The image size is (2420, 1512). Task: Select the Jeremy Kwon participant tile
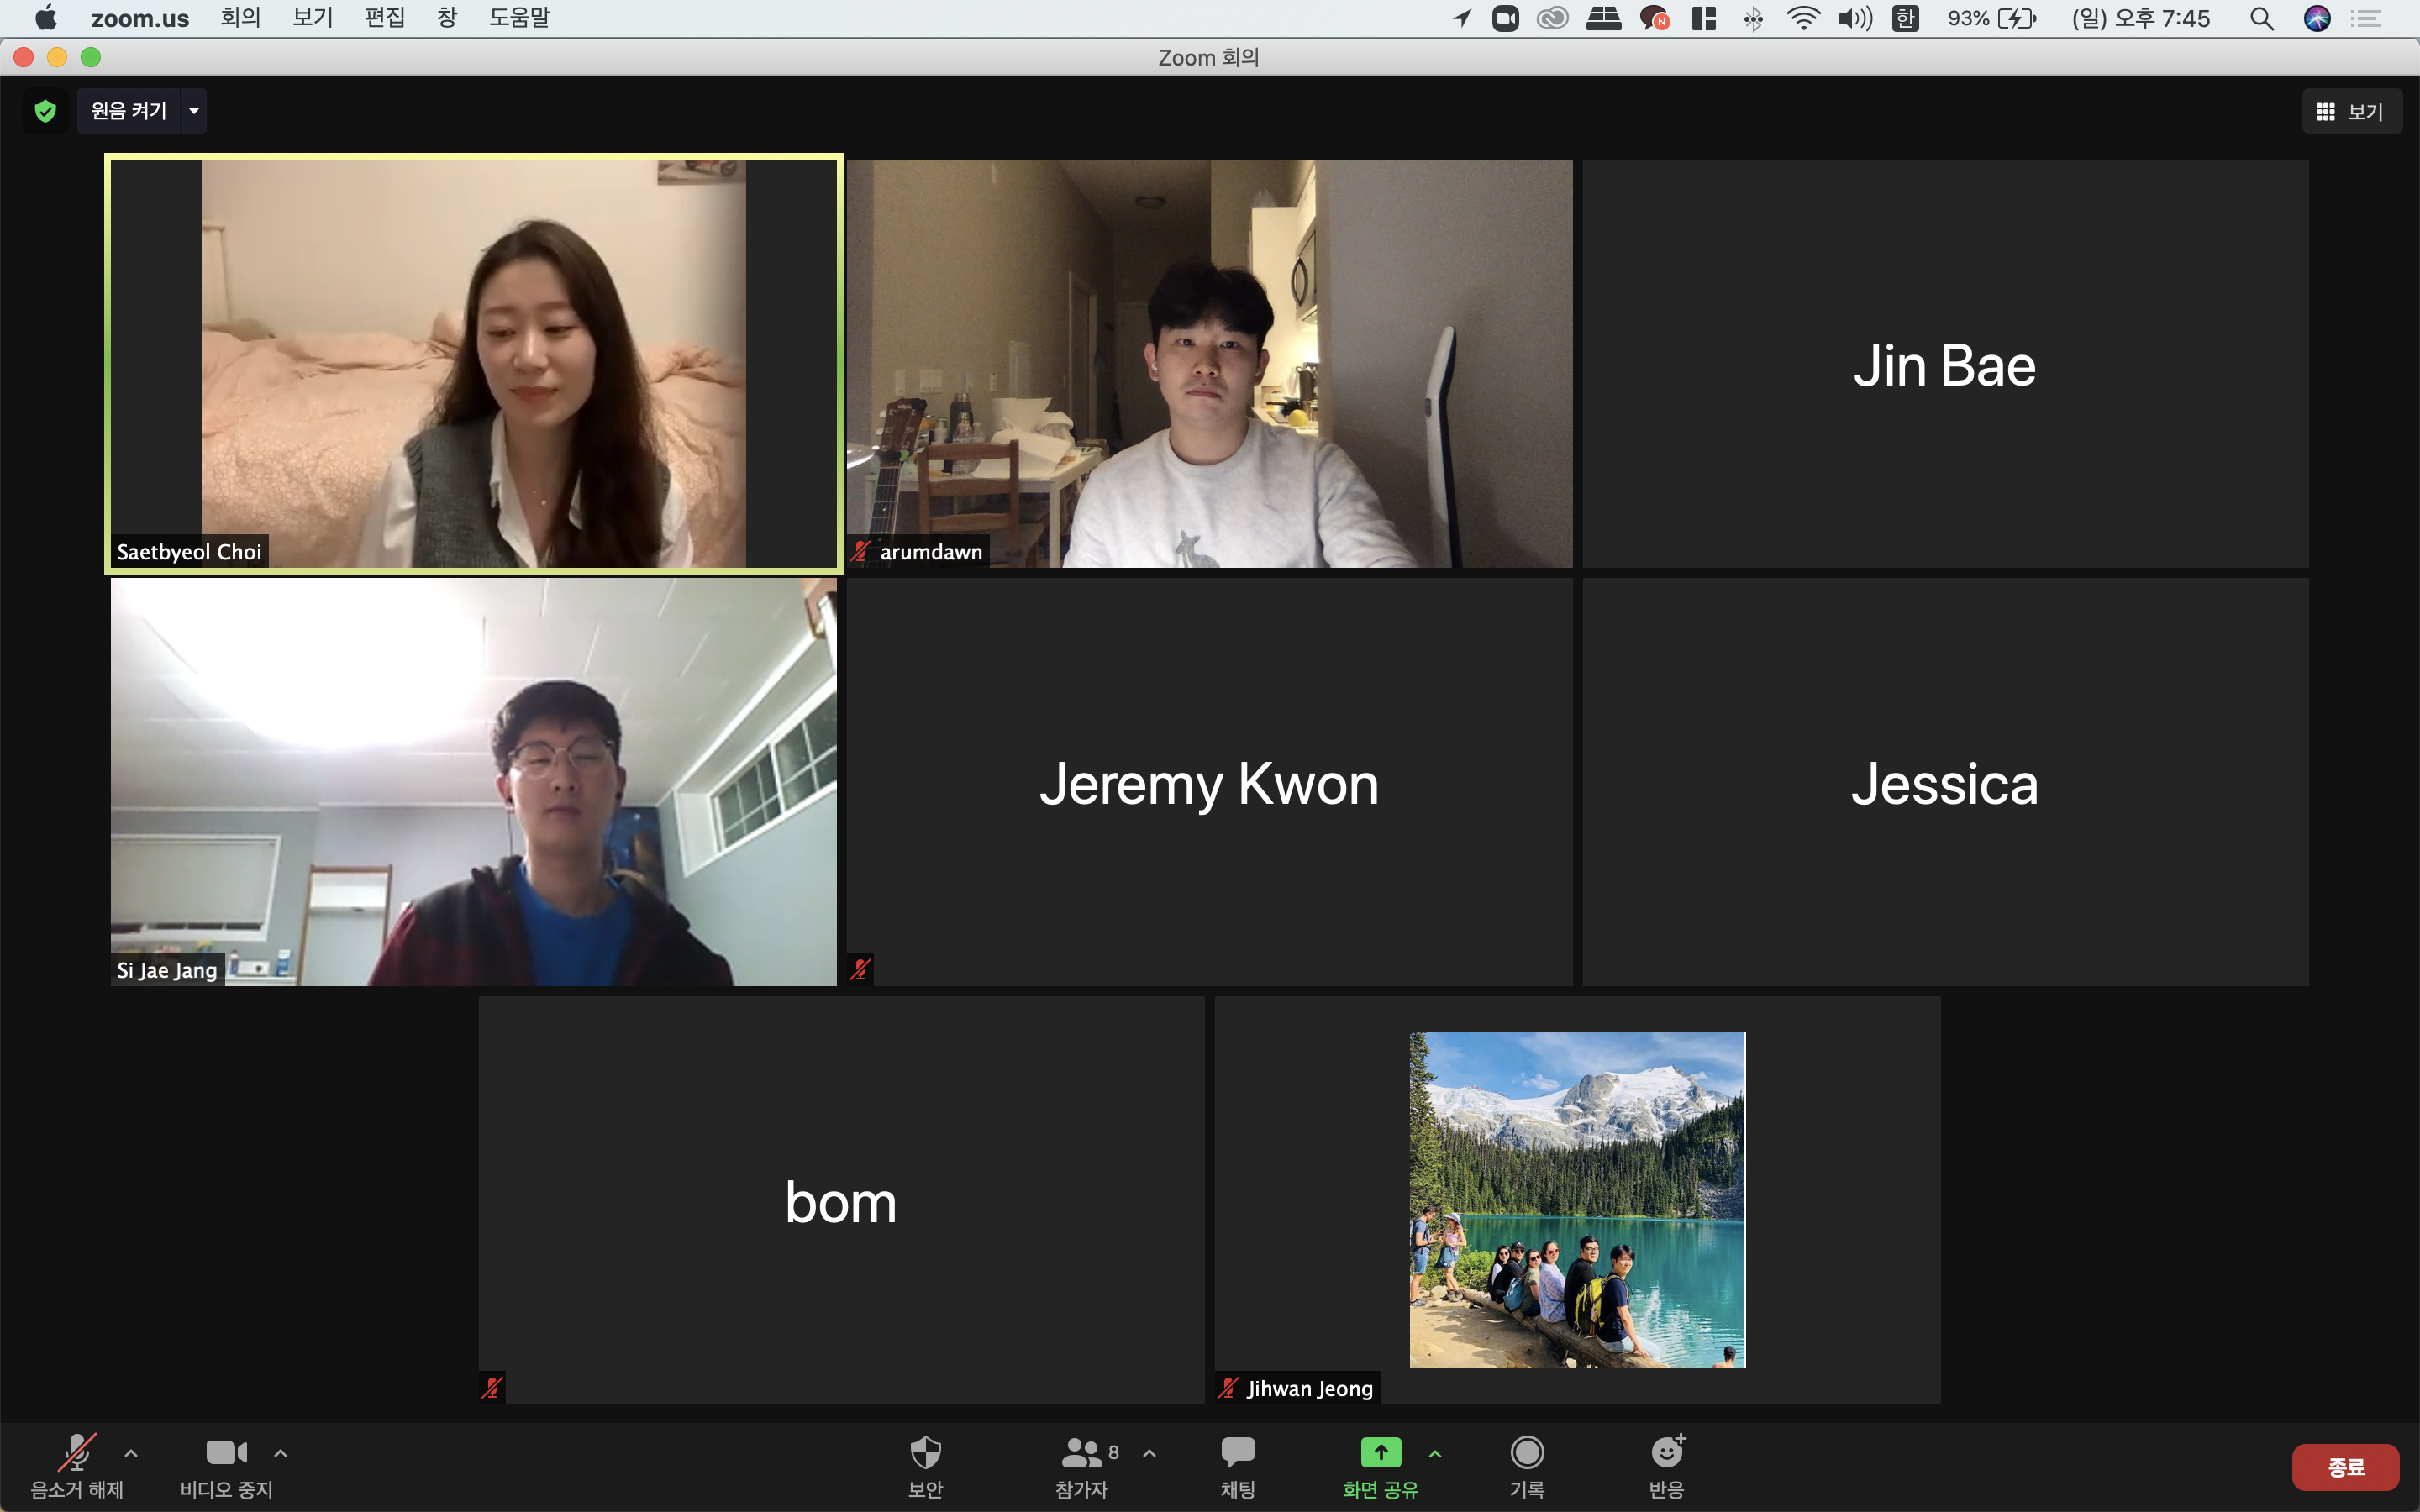tap(1209, 782)
